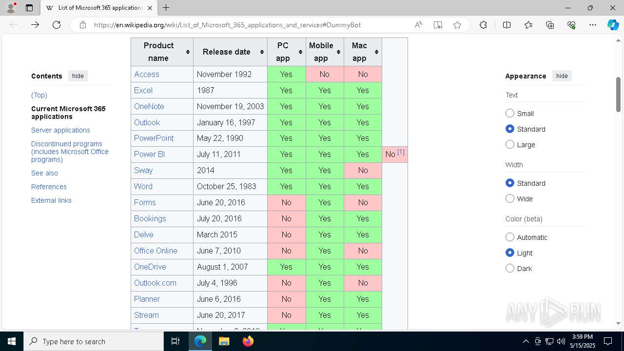
Task: Open the Favorites list icon
Action: 528,25
